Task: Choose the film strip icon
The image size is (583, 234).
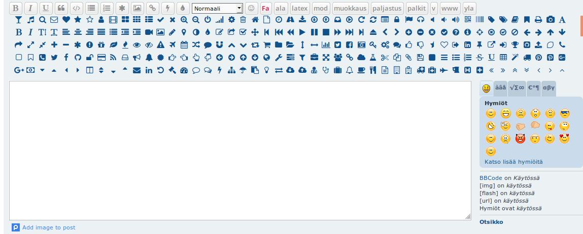Action: click(x=113, y=20)
